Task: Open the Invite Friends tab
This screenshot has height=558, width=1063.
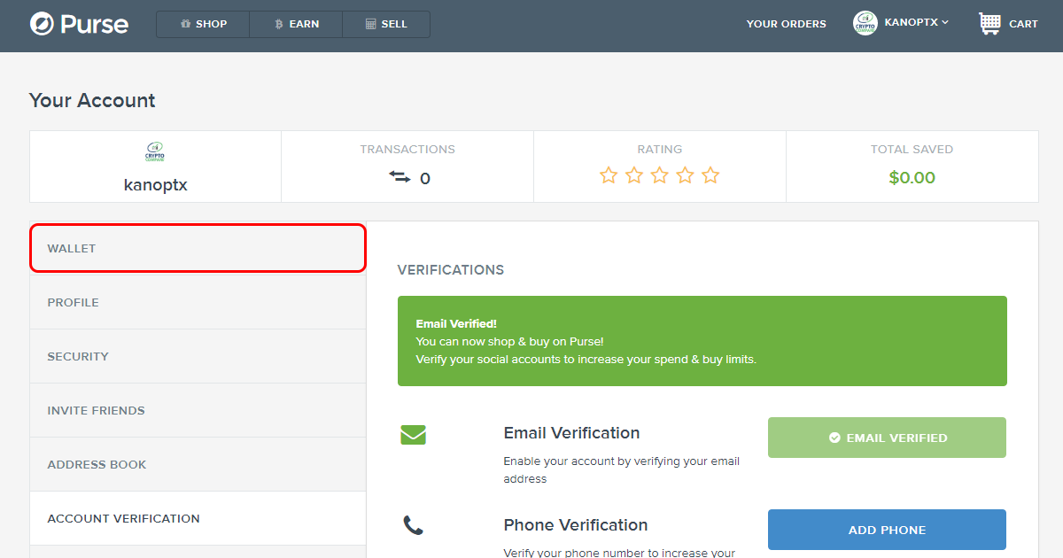Action: coord(198,410)
